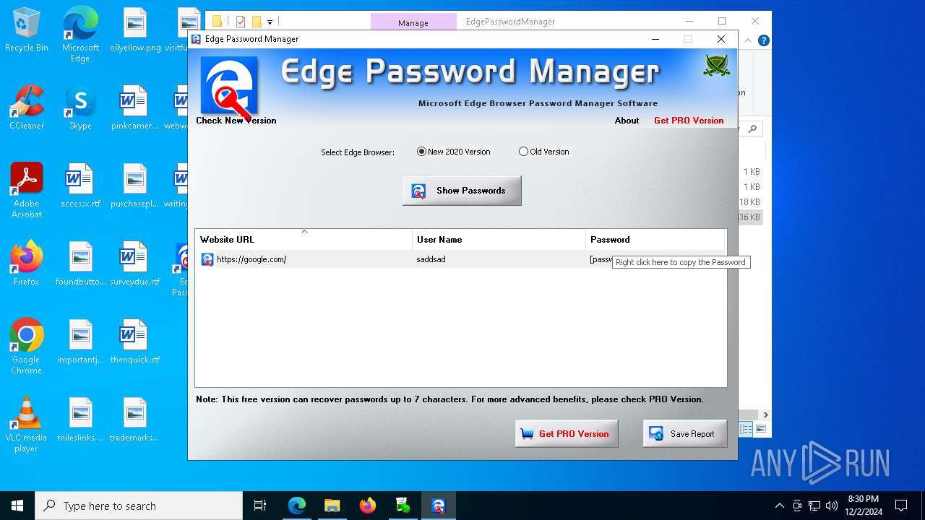Open the red Get PRO Version link
Viewport: 925px width, 520px height.
pos(689,121)
